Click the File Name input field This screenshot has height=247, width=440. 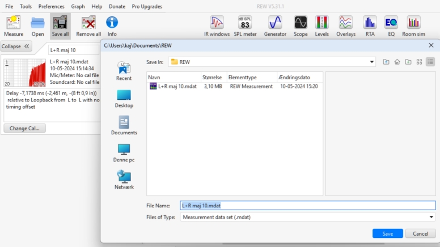[308, 206]
